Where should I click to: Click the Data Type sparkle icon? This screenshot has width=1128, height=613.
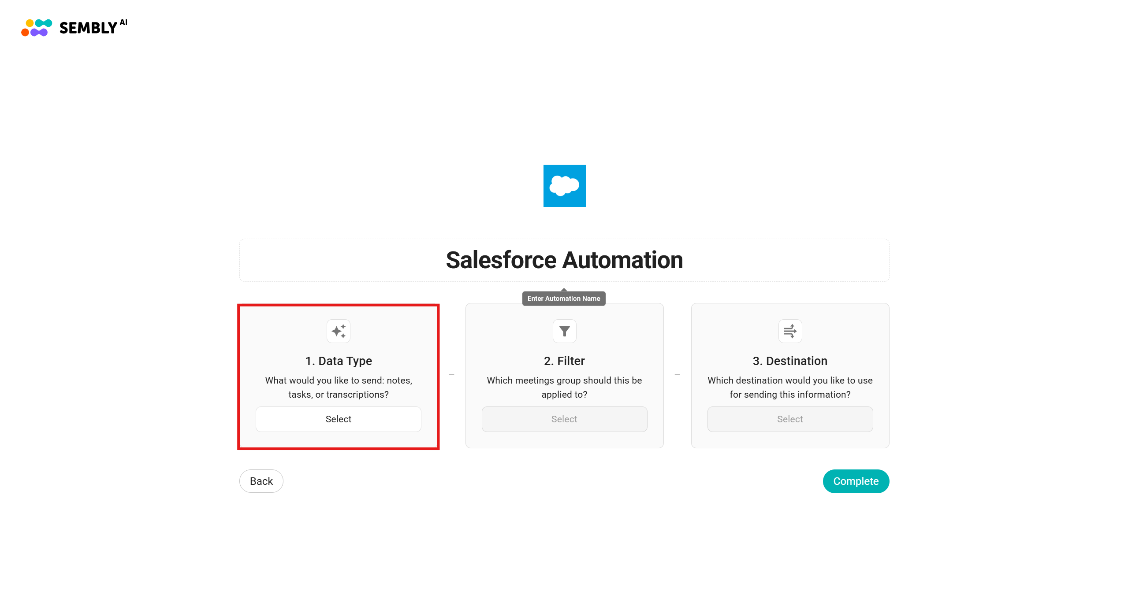[338, 331]
